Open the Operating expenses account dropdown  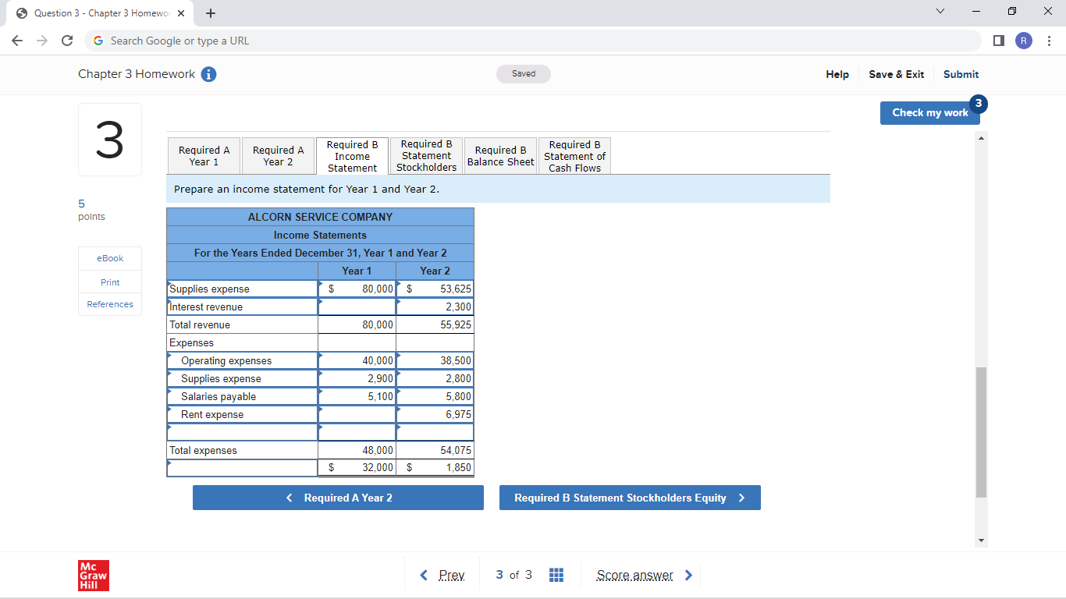(242, 361)
